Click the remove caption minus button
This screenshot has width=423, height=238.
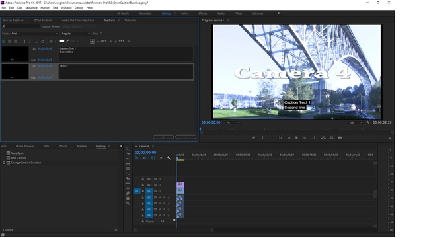(186, 137)
